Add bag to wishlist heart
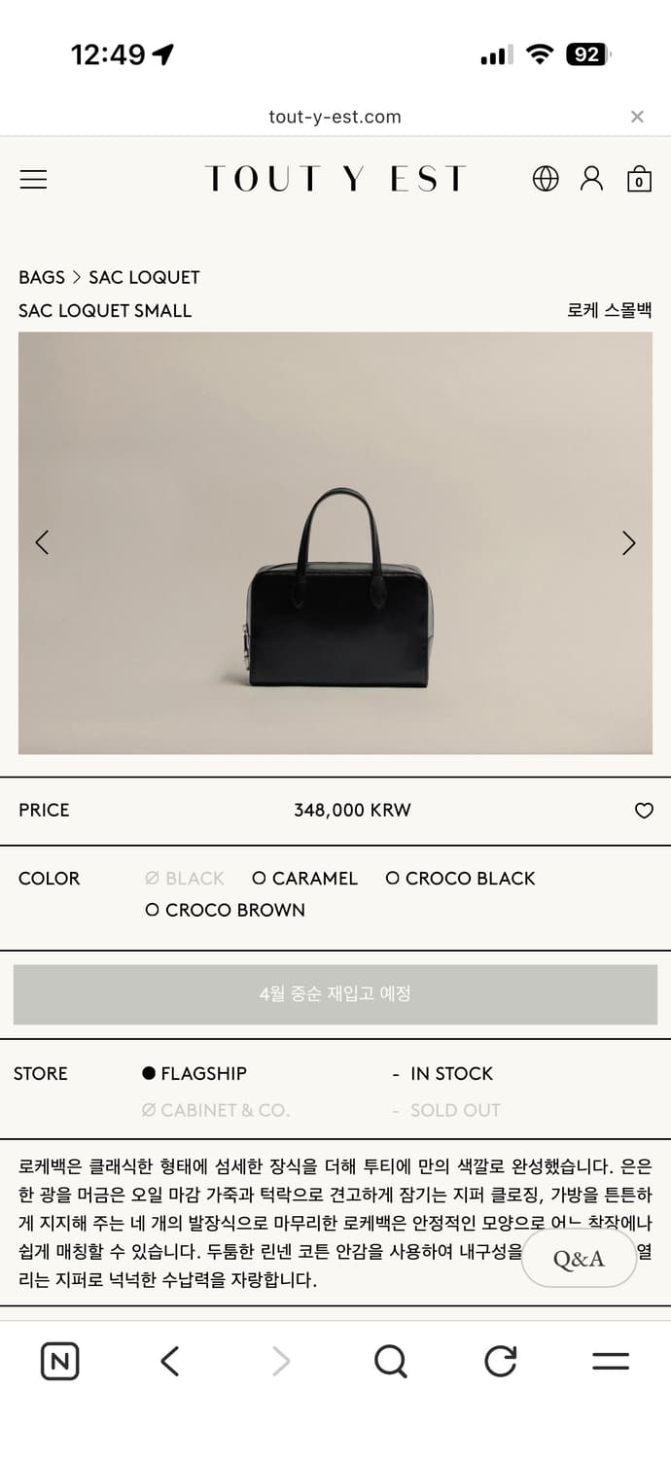 click(644, 811)
